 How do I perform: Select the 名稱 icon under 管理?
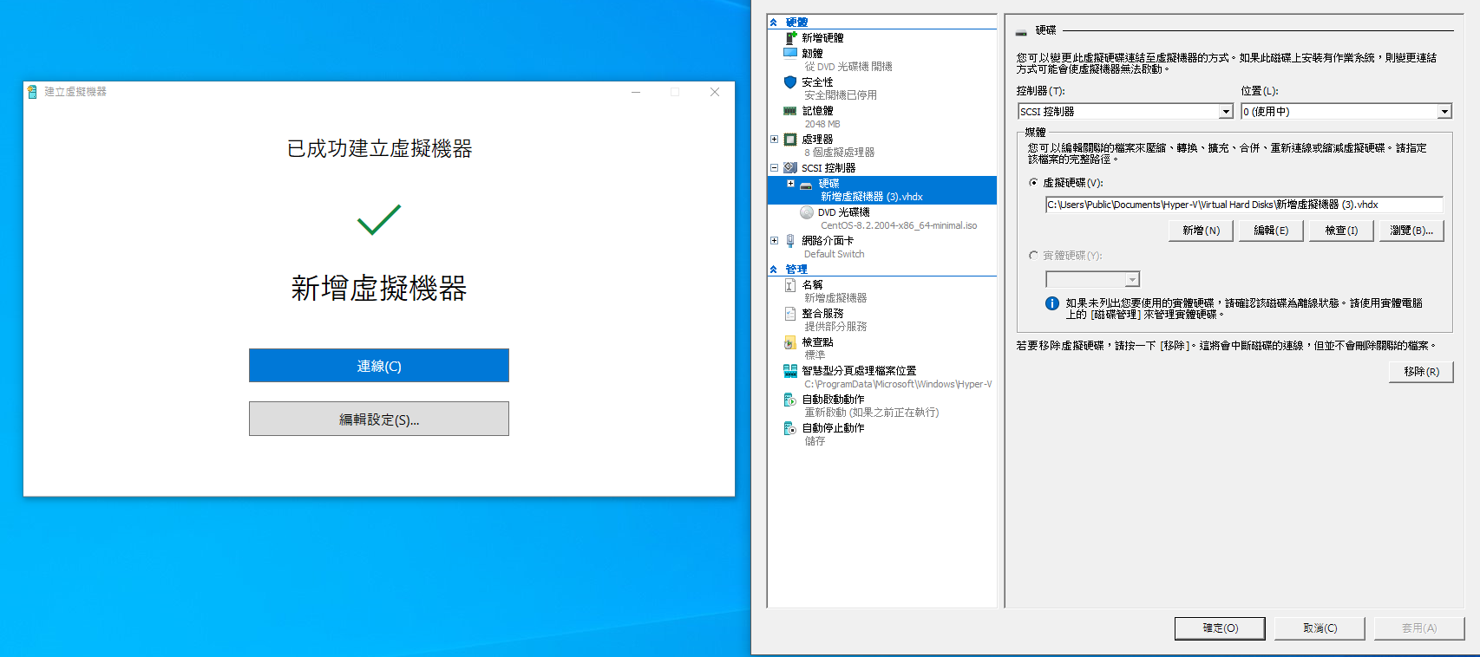pos(790,285)
